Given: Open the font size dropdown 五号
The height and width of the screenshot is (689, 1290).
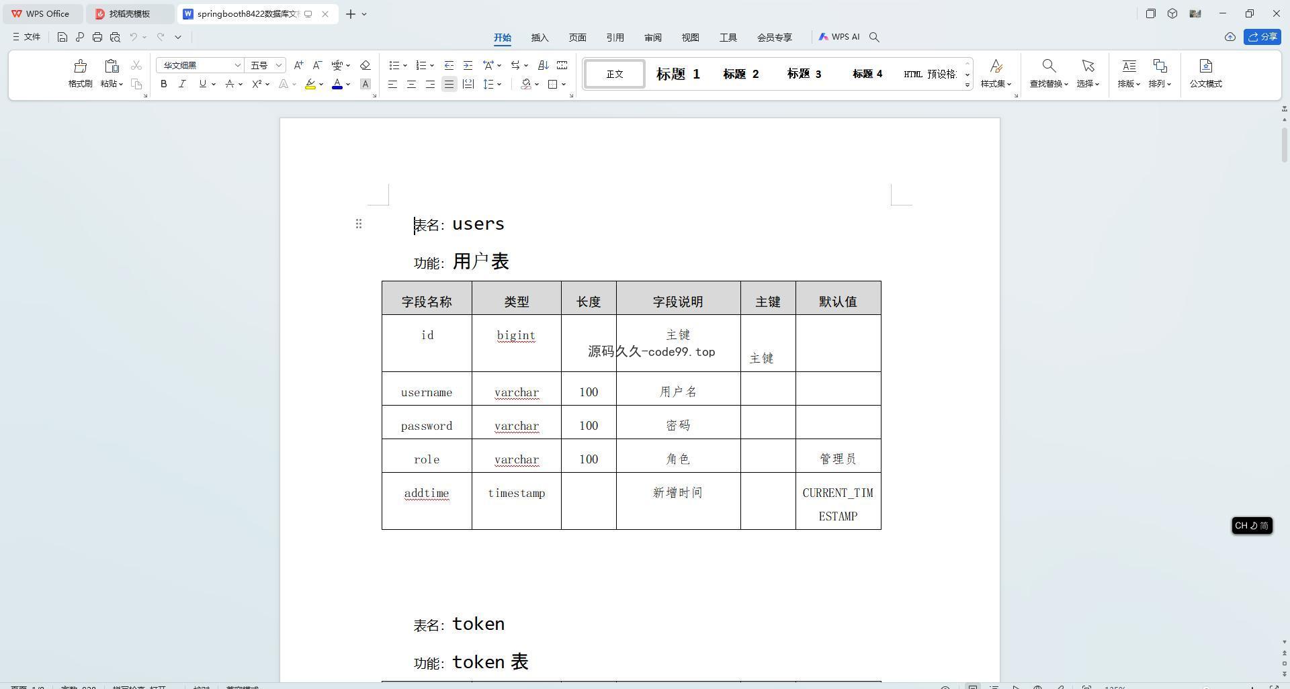Looking at the screenshot, I should click(x=279, y=65).
